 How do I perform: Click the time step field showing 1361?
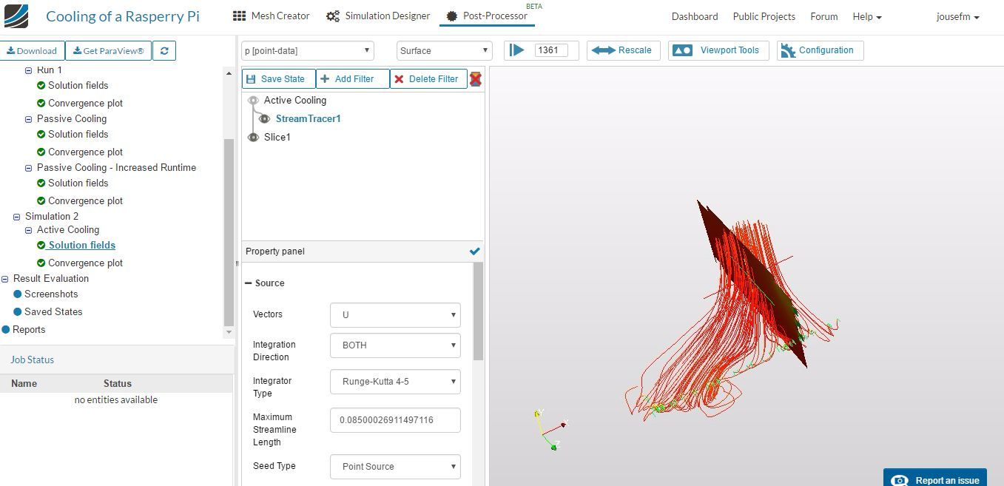click(551, 50)
